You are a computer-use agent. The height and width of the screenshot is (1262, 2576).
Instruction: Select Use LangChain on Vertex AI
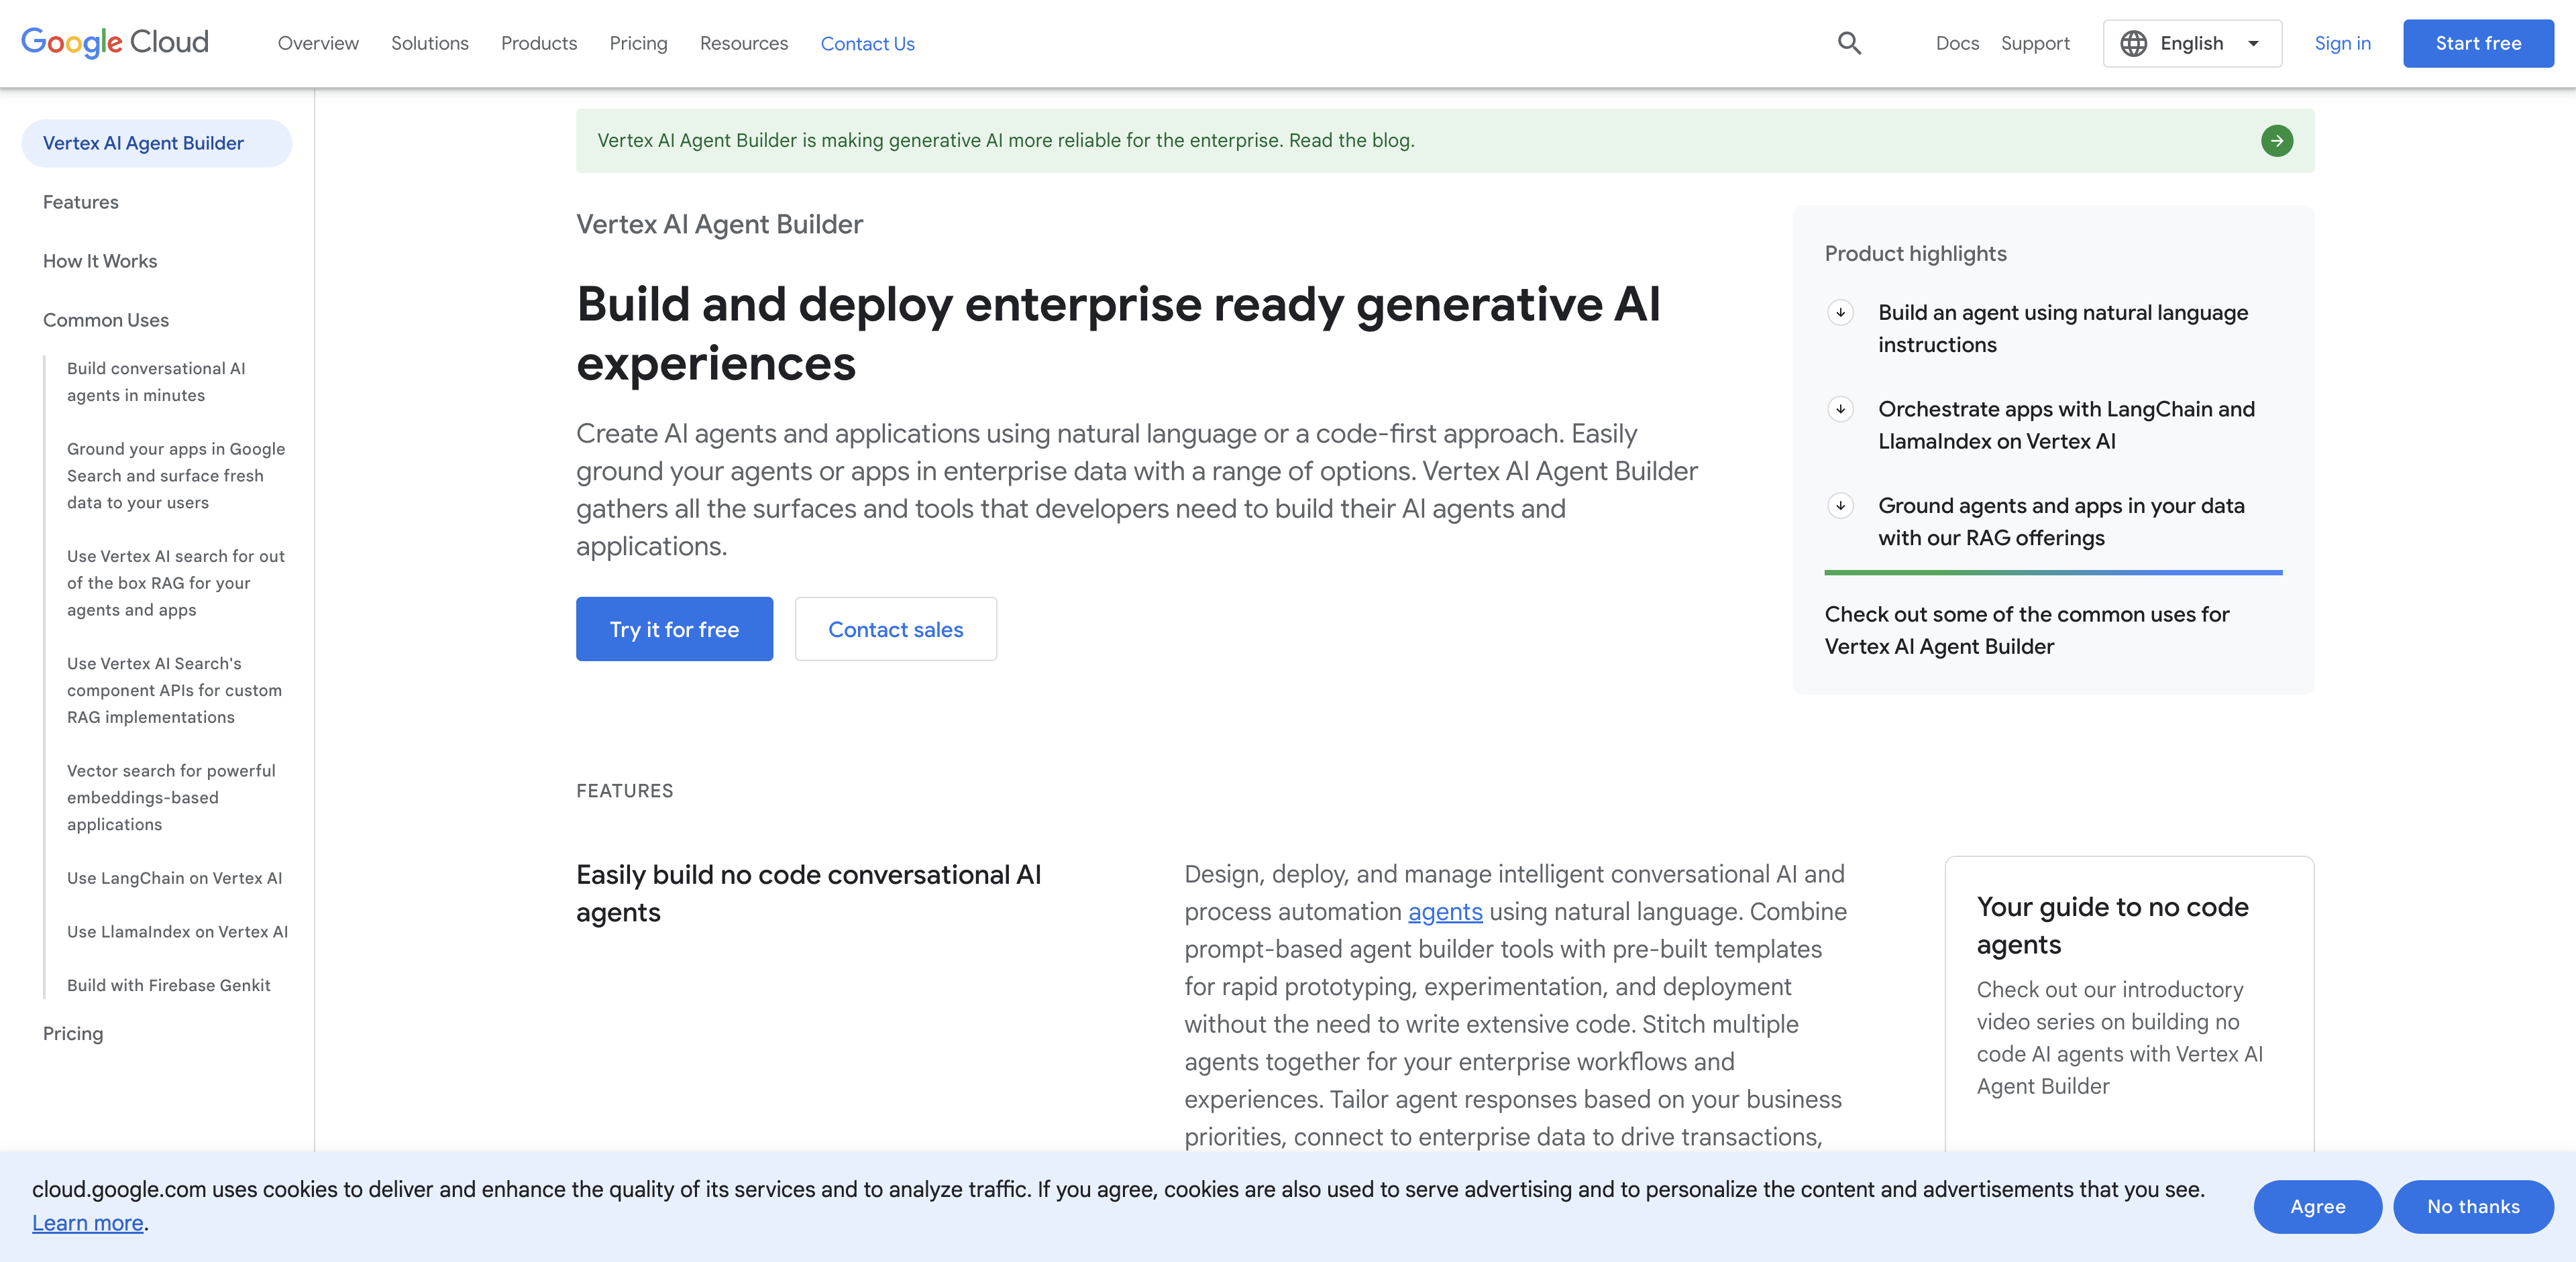[174, 877]
